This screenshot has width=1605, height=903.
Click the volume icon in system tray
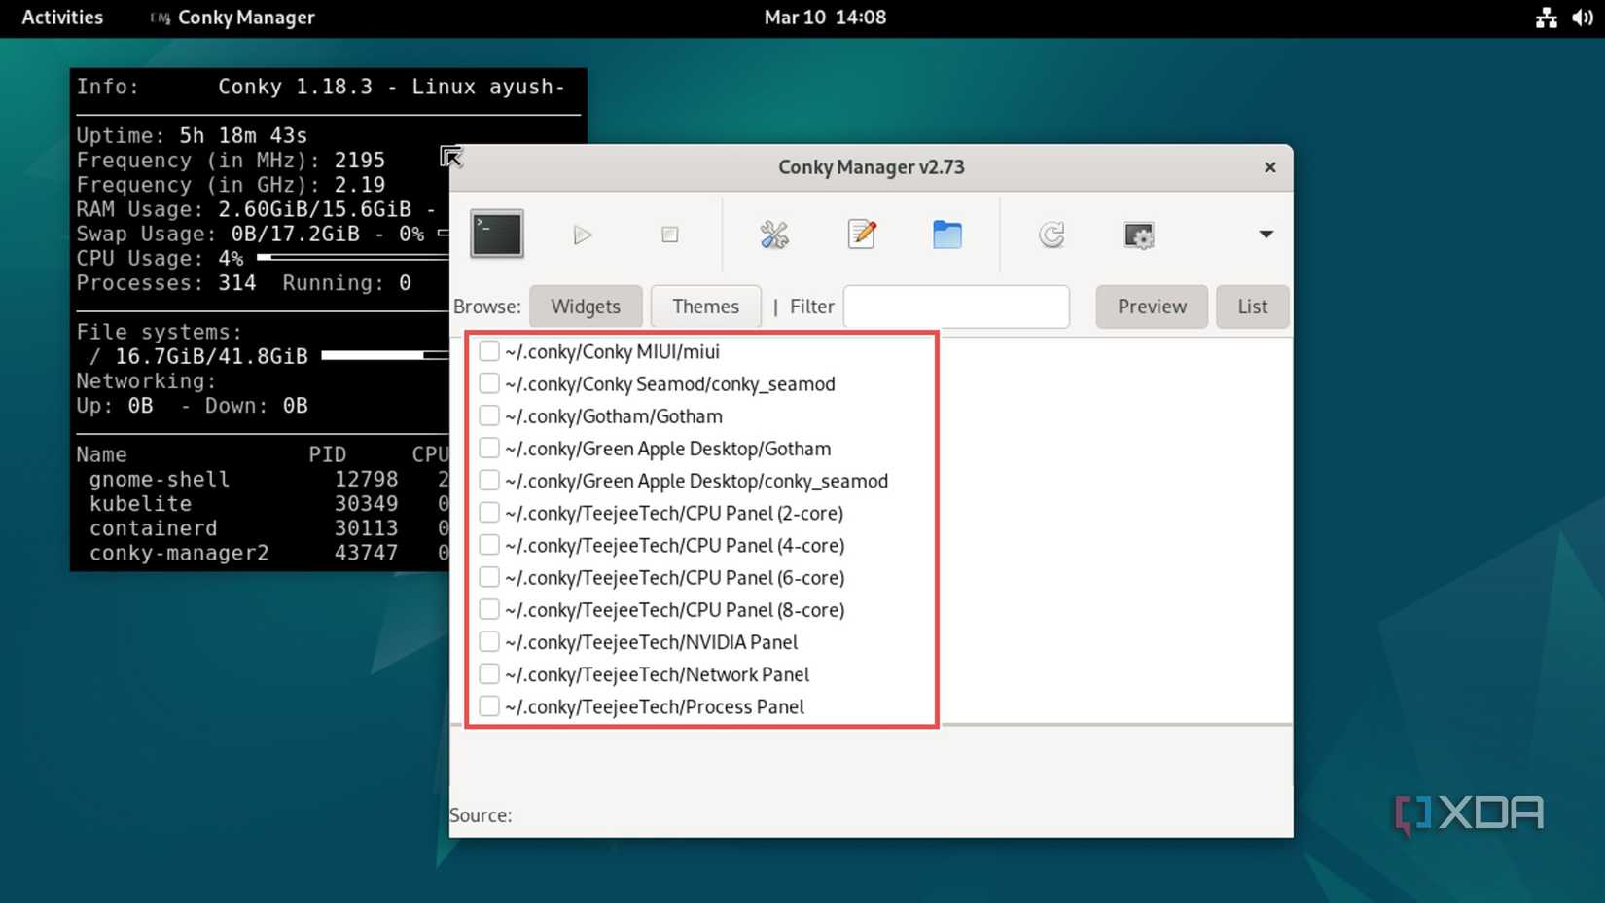click(1585, 18)
